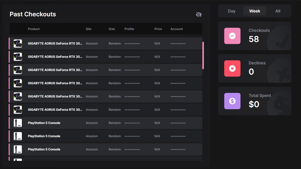Click the Declines label
This screenshot has width=301, height=169.
[x=257, y=63]
